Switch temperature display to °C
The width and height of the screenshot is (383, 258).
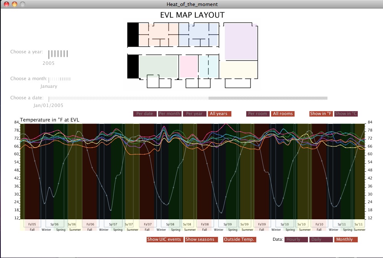click(x=346, y=114)
